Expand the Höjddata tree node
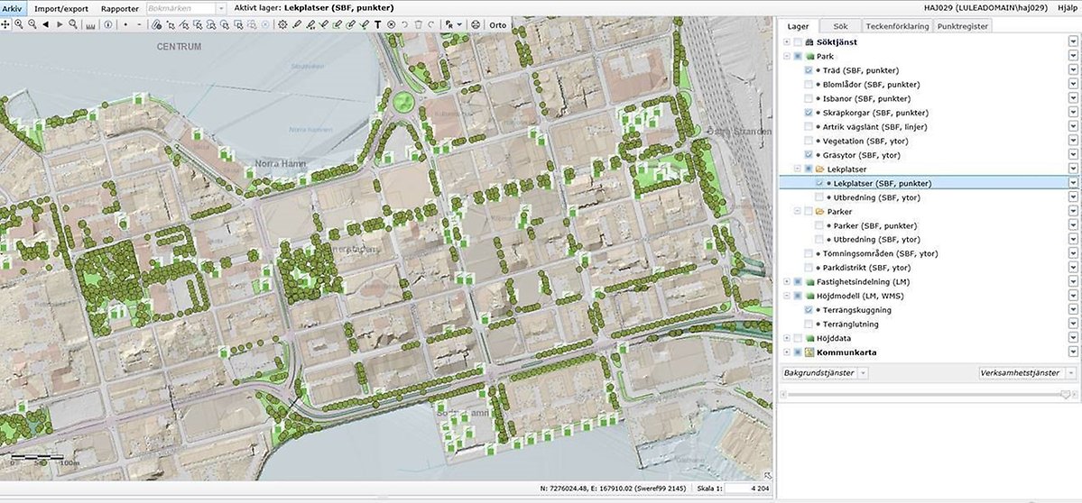This screenshot has height=503, width=1082. pyautogui.click(x=787, y=338)
